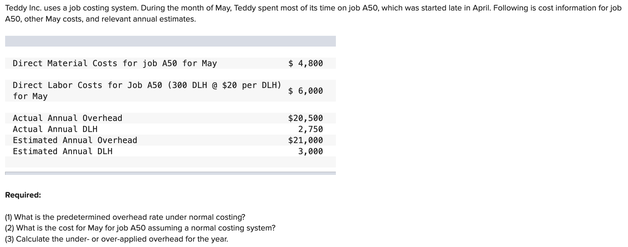Click the Actual Annual DLH label

[55, 129]
